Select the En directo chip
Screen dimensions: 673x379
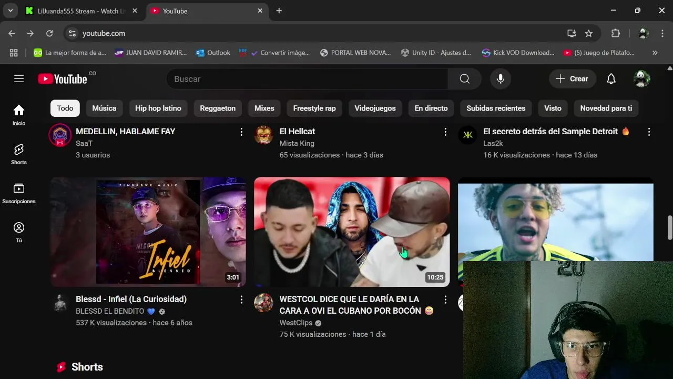coord(431,108)
